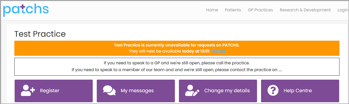Screen dimensions: 349x104
Task: Open the Patients menu item
Action: point(233,10)
